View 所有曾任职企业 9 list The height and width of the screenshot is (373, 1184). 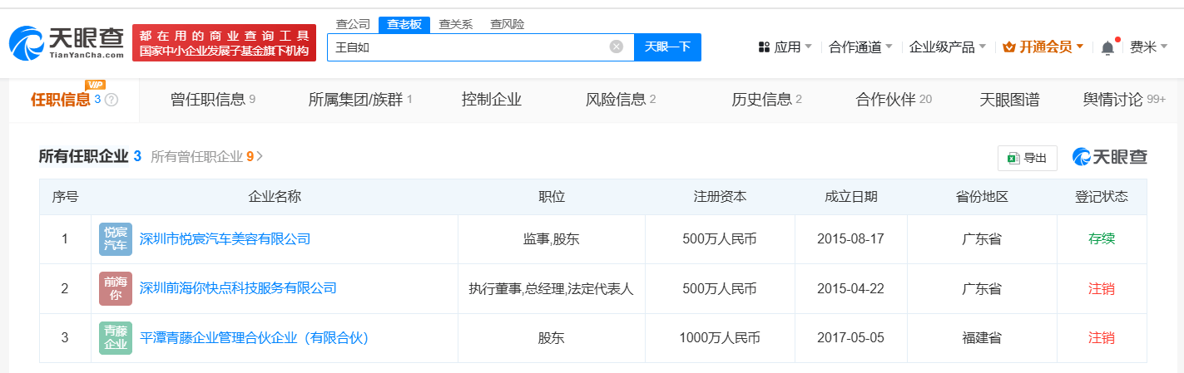click(206, 156)
